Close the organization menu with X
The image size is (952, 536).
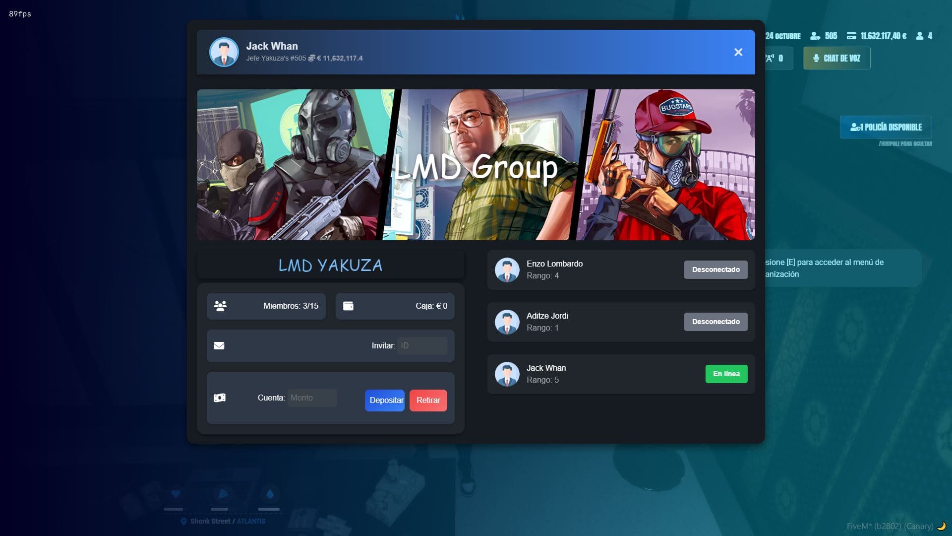coord(738,52)
